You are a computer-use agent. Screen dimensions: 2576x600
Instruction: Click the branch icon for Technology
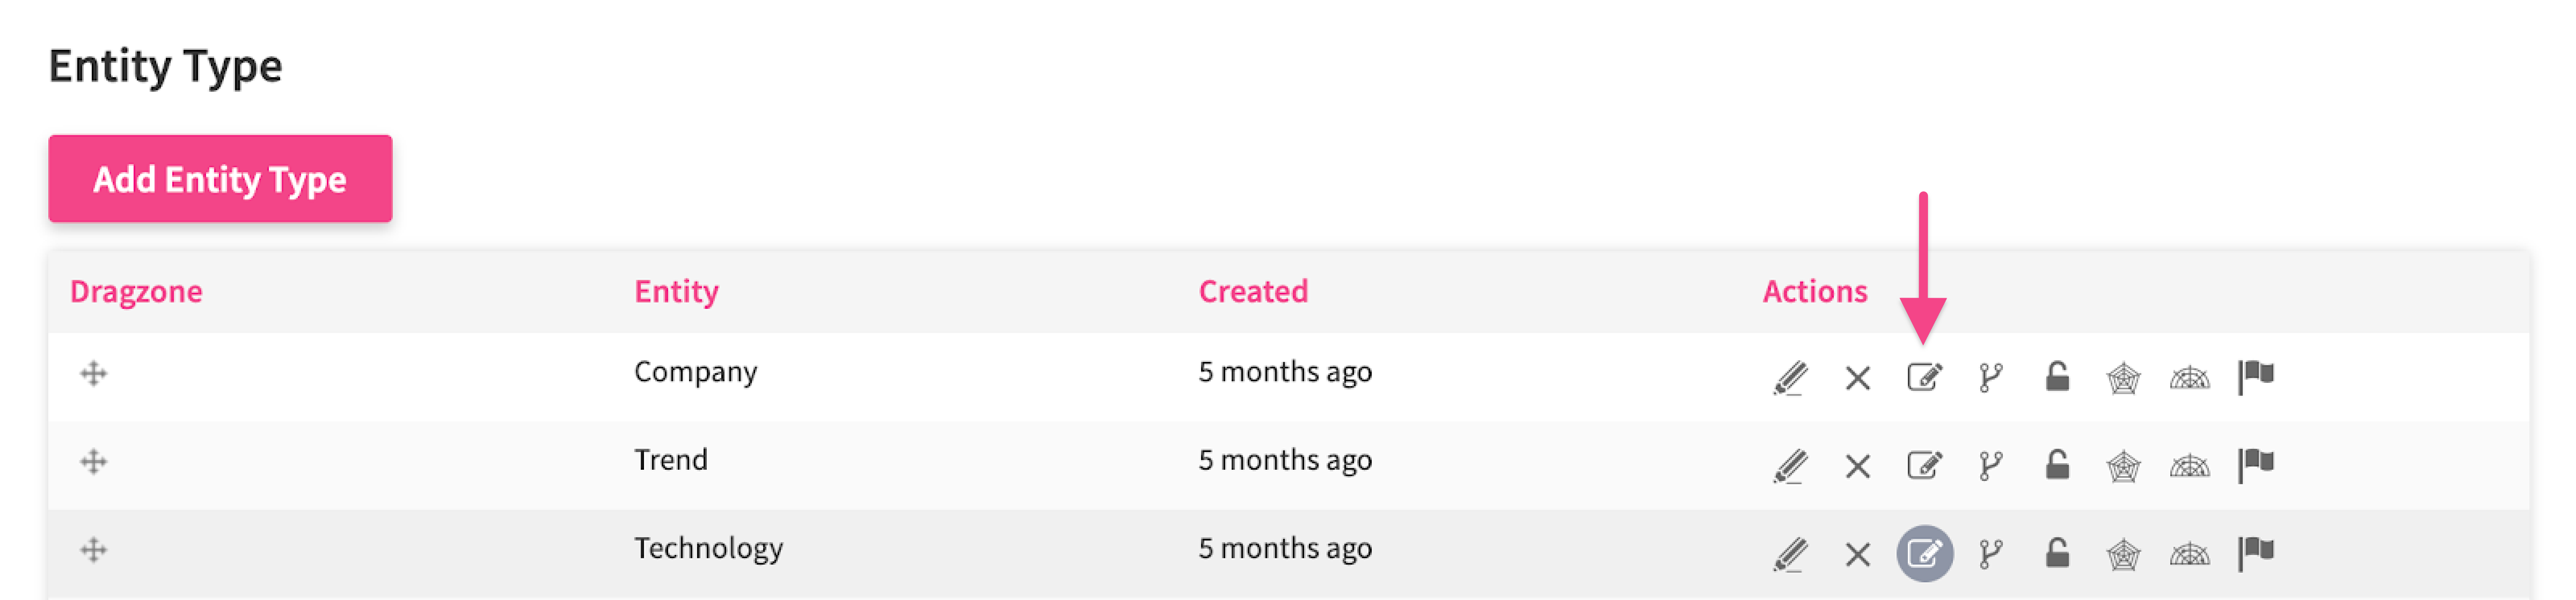click(x=1990, y=553)
